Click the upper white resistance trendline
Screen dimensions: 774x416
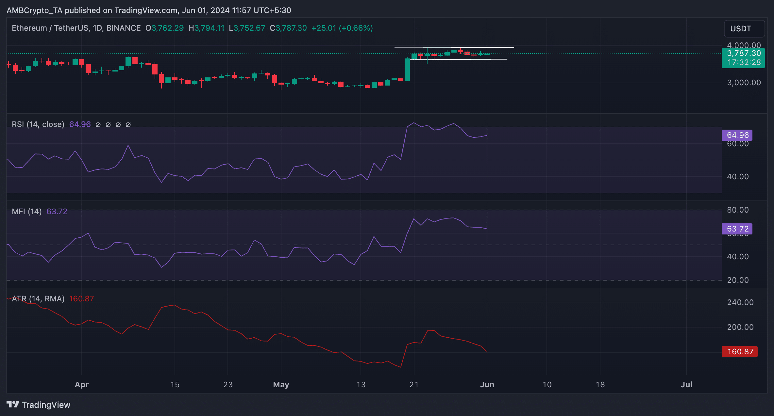tap(454, 47)
